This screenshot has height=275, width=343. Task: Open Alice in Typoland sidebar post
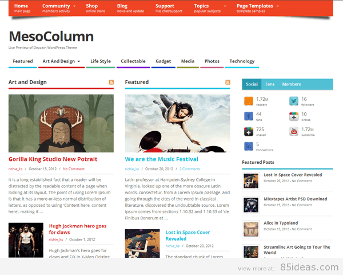coord(281,223)
